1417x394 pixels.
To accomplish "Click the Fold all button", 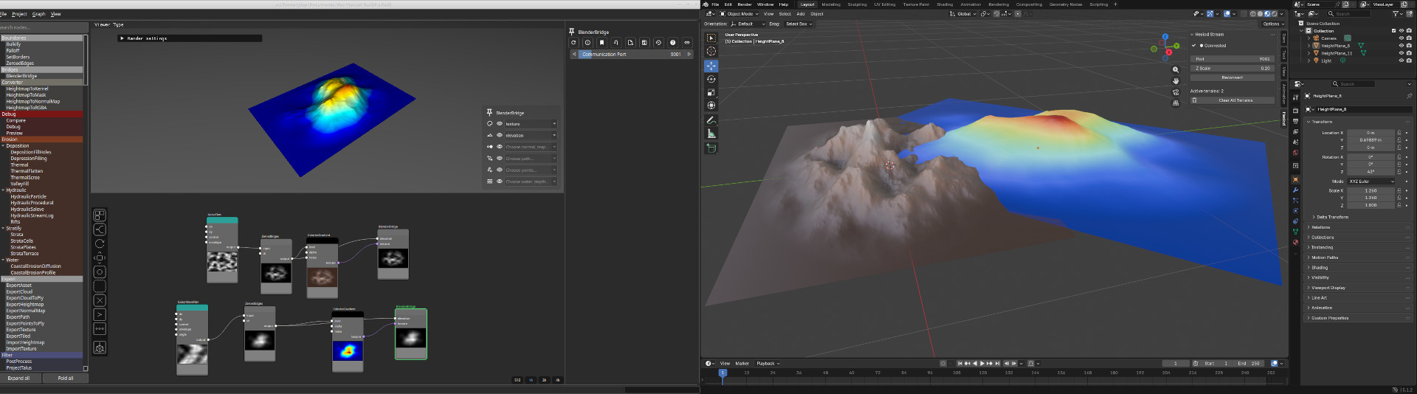I will click(66, 379).
